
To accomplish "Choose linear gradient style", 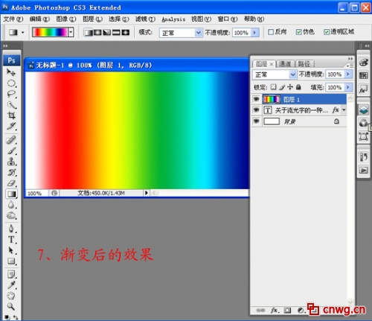I will coord(88,32).
